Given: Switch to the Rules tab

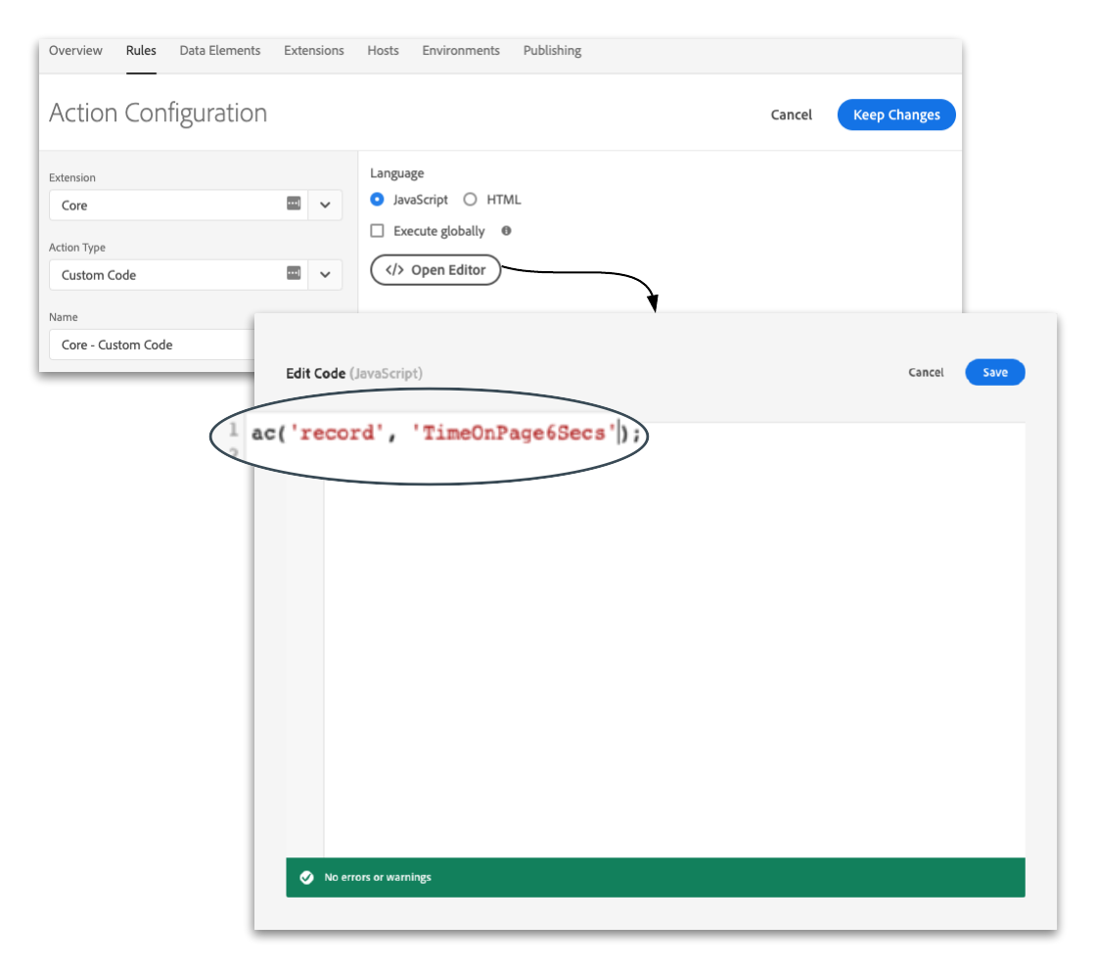Looking at the screenshot, I should tap(141, 50).
